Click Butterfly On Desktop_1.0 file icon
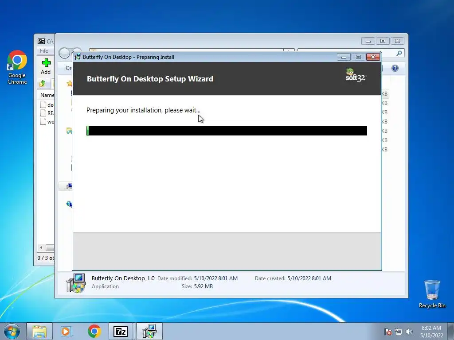Image resolution: width=454 pixels, height=340 pixels. point(76,283)
